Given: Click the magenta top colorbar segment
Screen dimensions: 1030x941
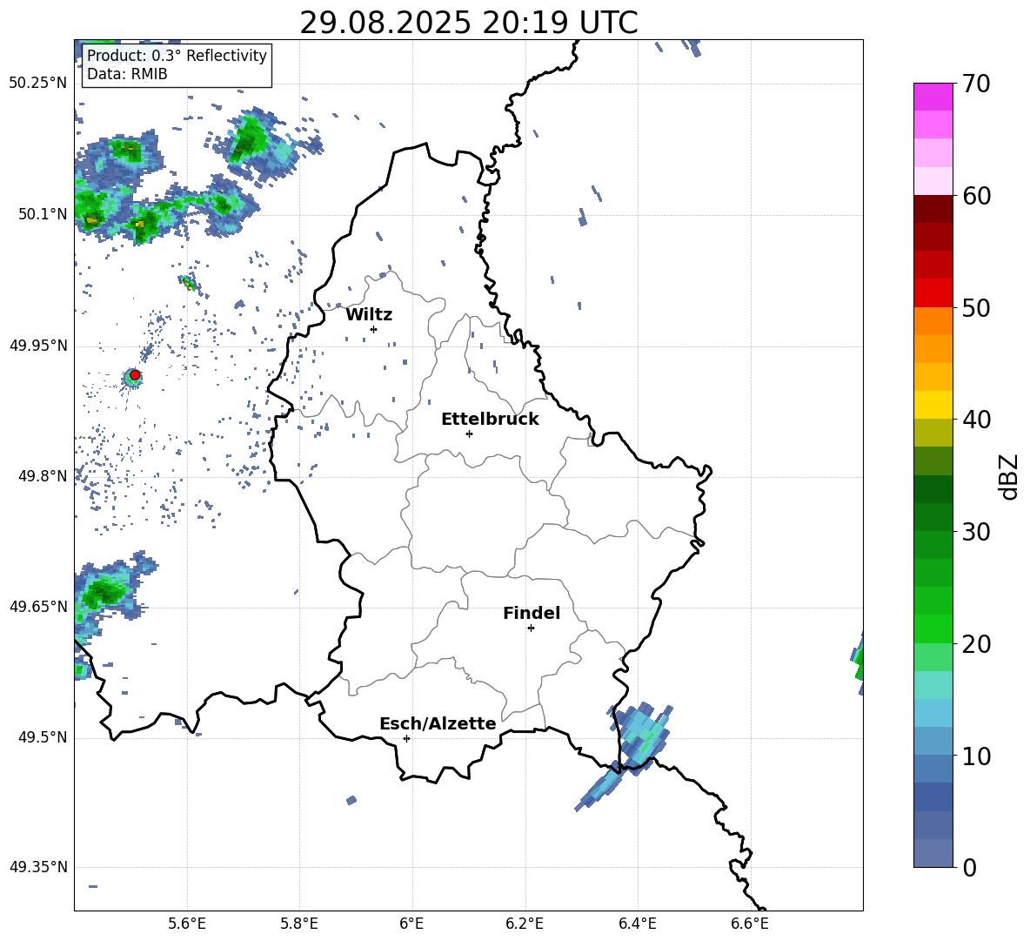Looking at the screenshot, I should click(933, 97).
